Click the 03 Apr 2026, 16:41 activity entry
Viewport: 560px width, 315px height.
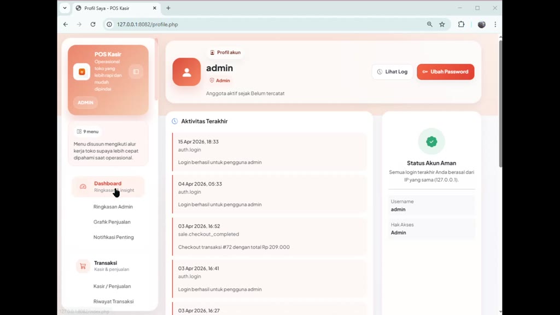coord(269,278)
